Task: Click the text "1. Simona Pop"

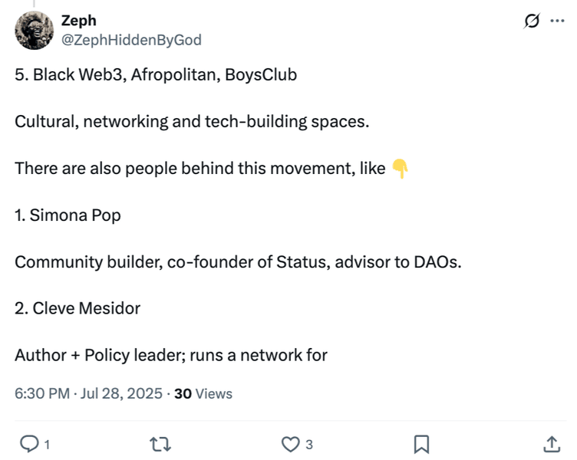Action: click(68, 215)
